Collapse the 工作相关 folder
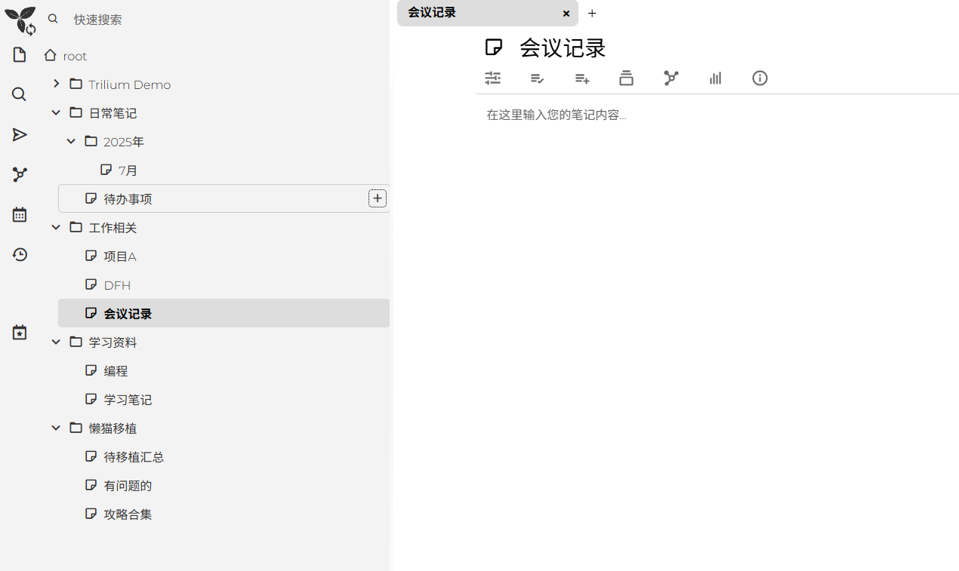 (x=56, y=227)
